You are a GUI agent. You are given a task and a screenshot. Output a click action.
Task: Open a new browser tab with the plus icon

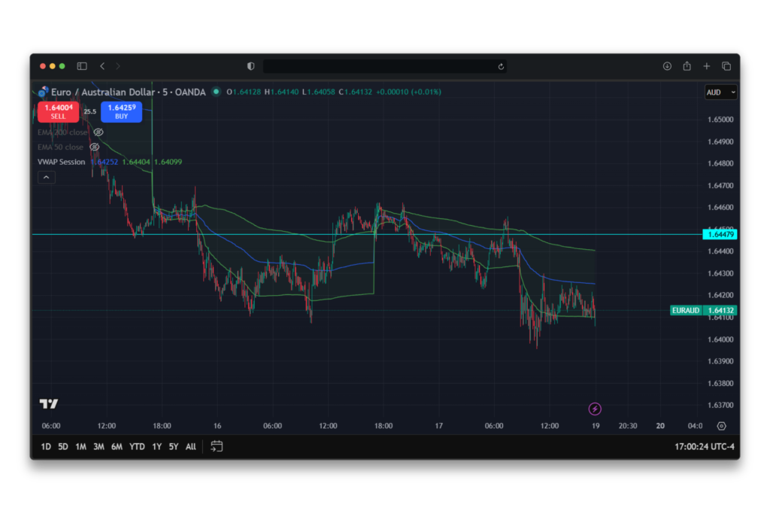tap(706, 65)
